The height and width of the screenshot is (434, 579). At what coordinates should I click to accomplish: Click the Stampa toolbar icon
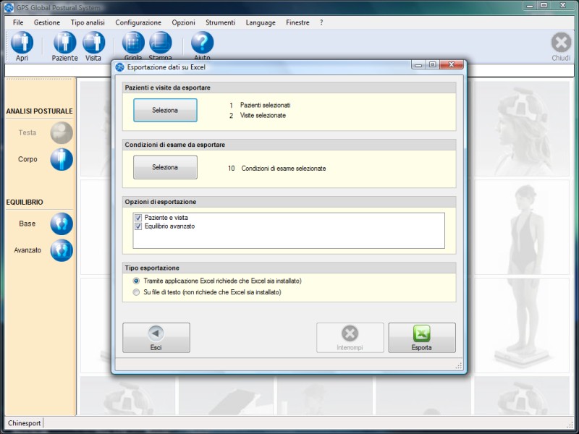[160, 43]
